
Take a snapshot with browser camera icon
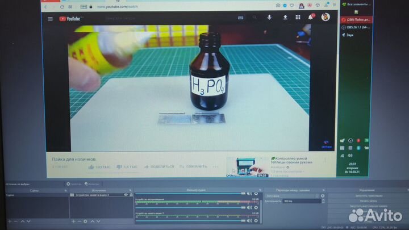coord(278,5)
